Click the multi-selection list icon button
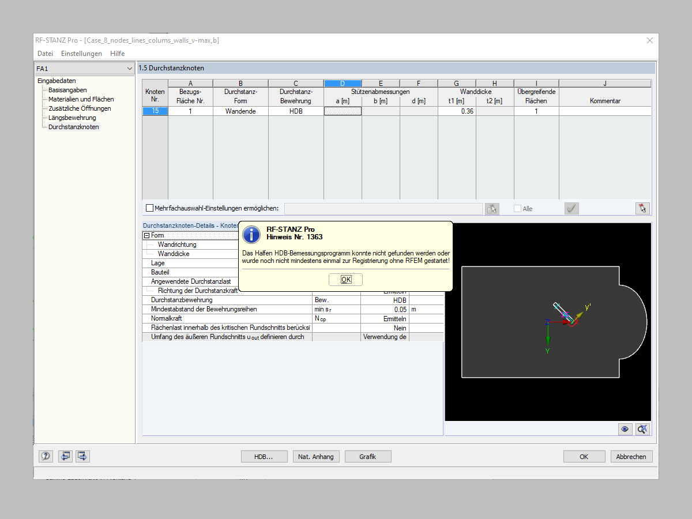 click(492, 209)
